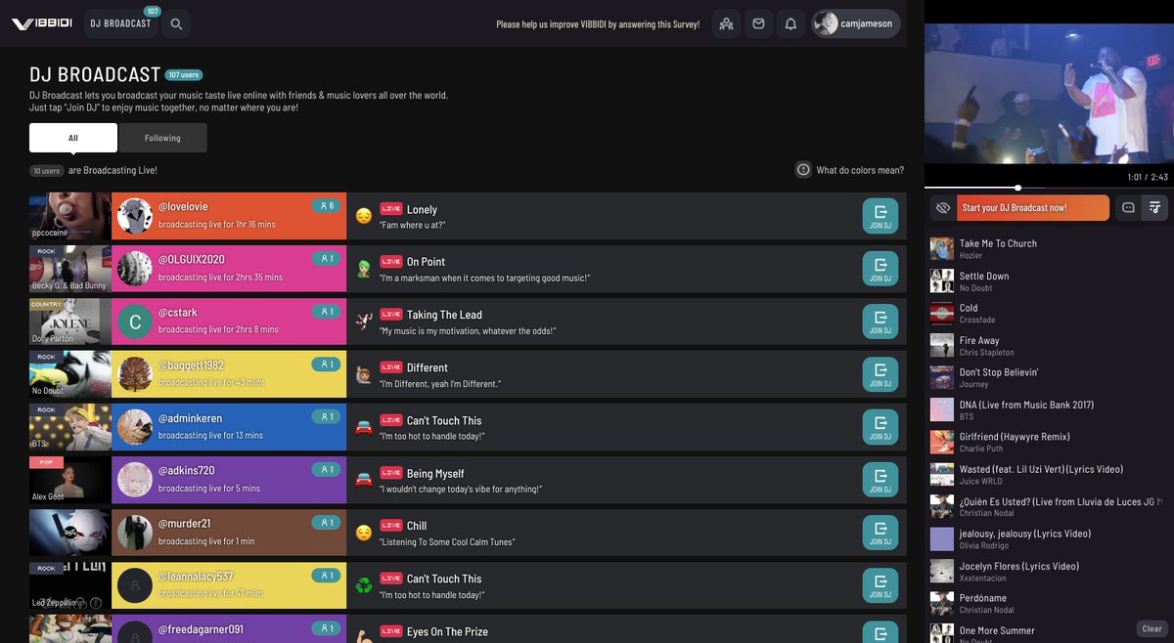Join DJ for Taking The Lead broadcast
Viewport: 1174px width, 643px height.
pyautogui.click(x=880, y=321)
